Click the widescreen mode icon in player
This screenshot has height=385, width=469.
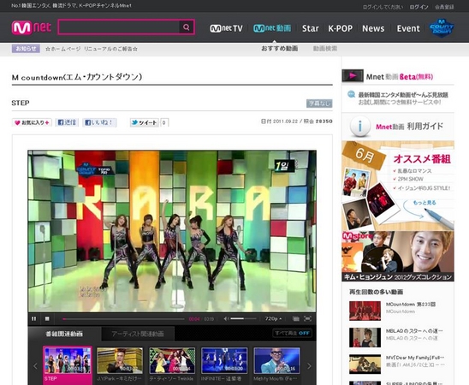click(x=295, y=319)
